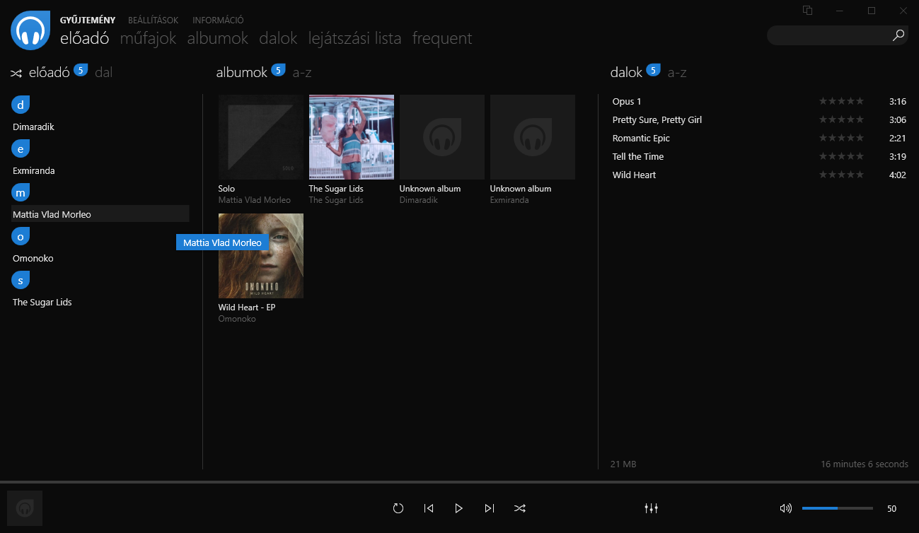919x533 pixels.
Task: Open the Wild Heart - EP album cover
Action: tap(260, 255)
